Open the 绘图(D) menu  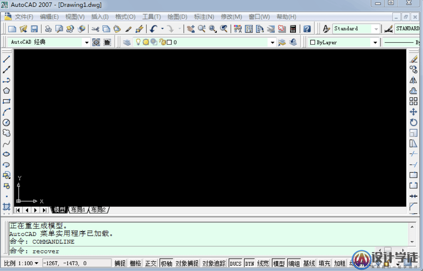[x=177, y=17]
